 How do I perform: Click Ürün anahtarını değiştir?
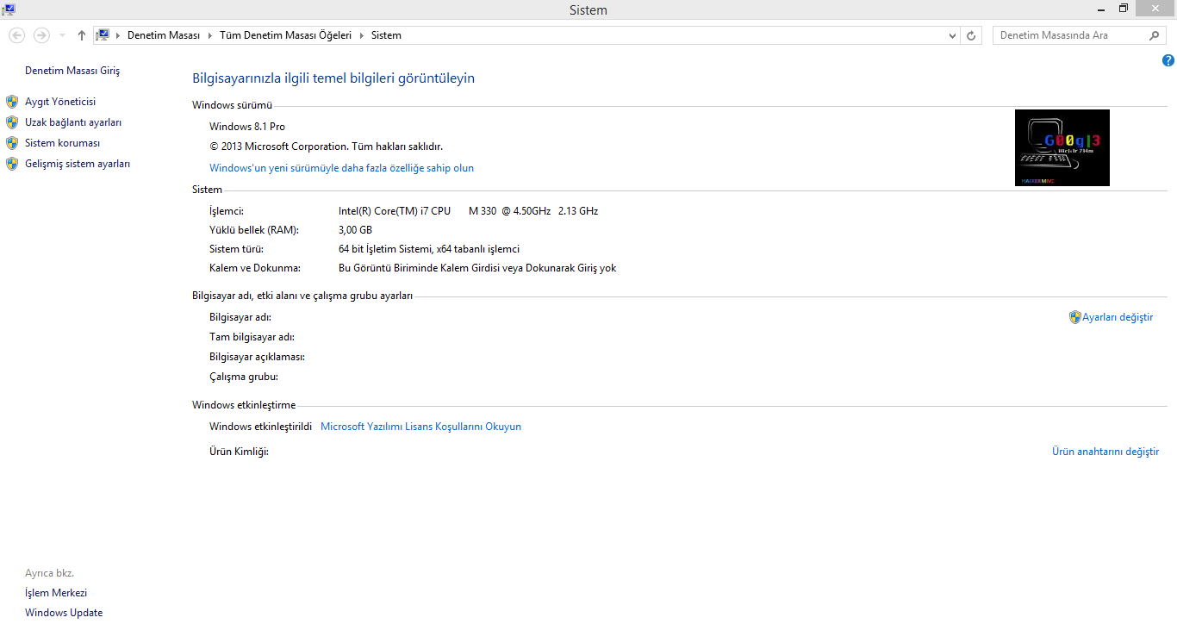[1105, 452]
